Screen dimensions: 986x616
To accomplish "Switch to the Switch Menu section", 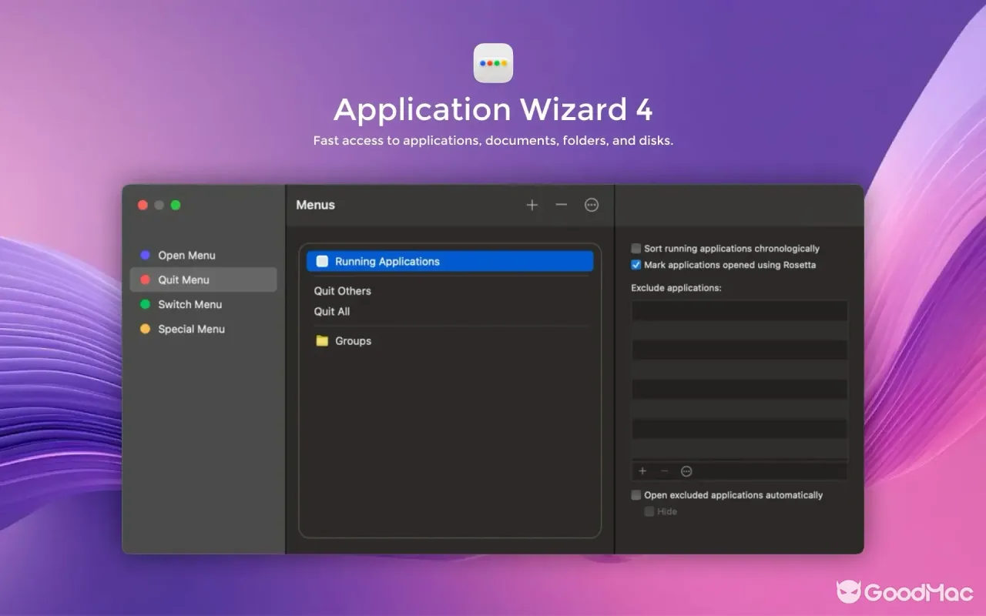I will pos(203,304).
